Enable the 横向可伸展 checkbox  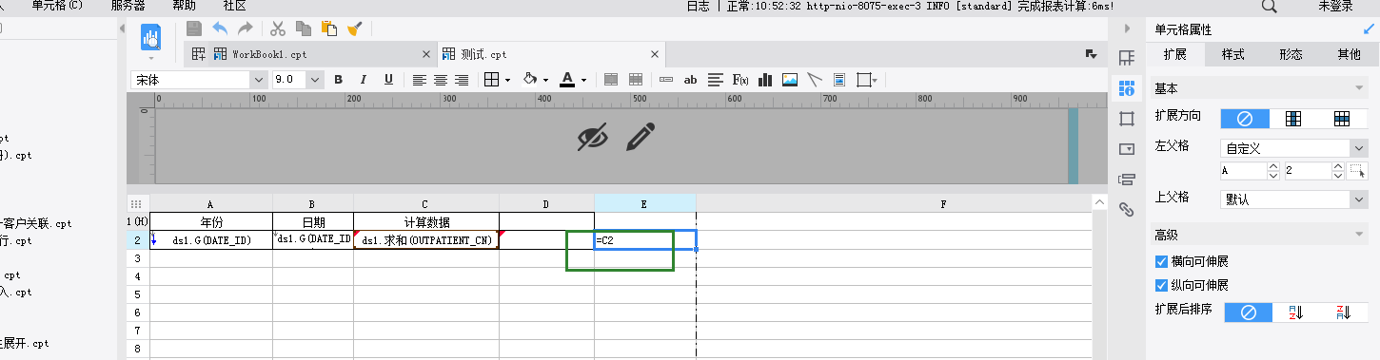point(1161,261)
